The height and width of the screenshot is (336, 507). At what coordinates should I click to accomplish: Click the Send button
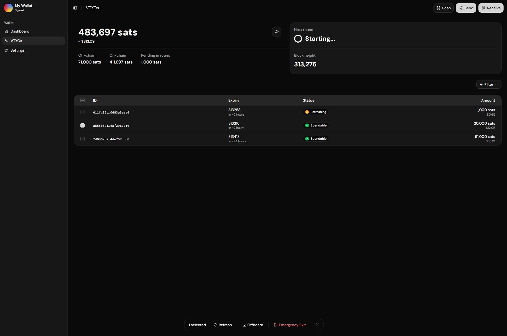click(466, 8)
